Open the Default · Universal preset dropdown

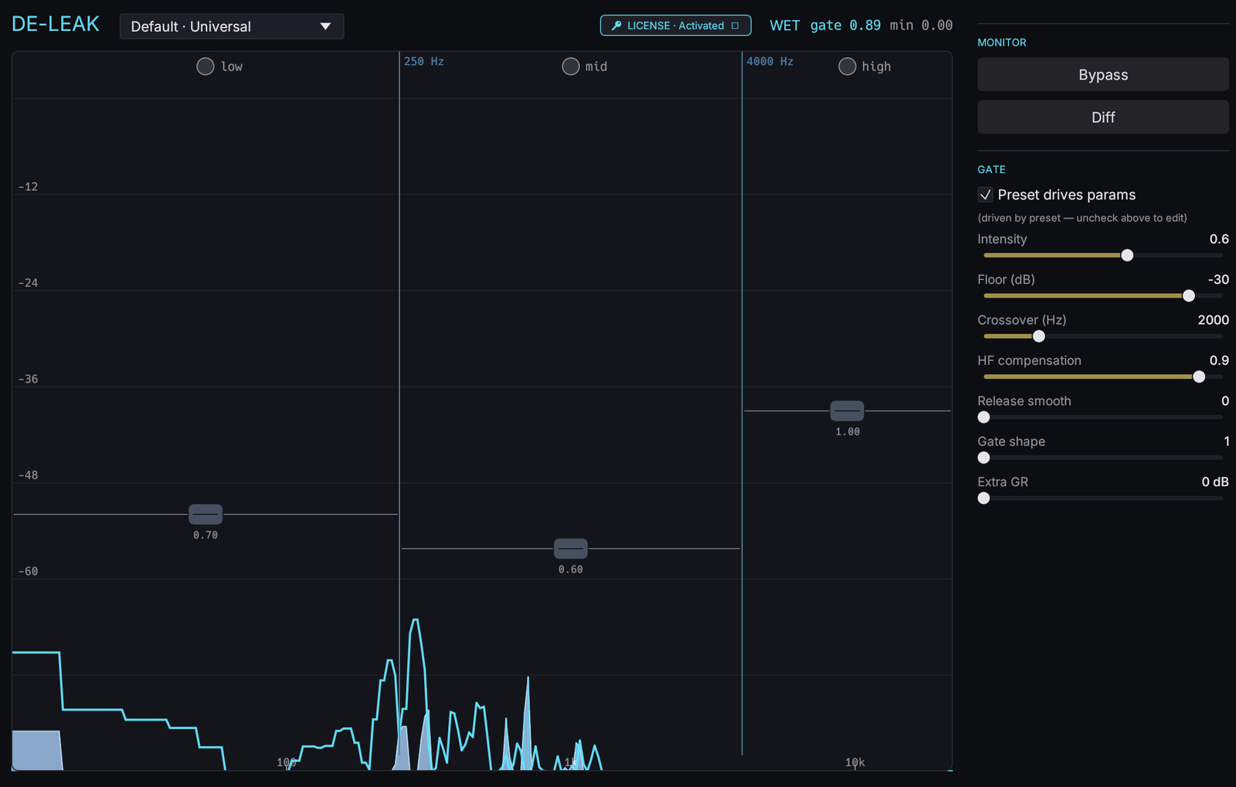(x=232, y=26)
